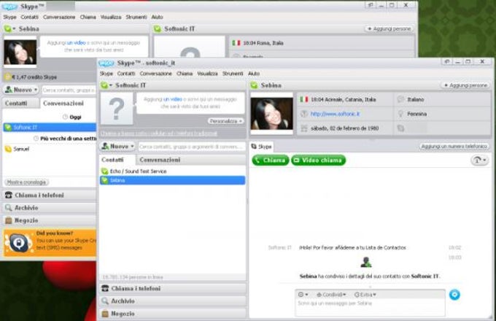Image resolution: width=496 pixels, height=321 pixels.
Task: Click Aggiungi persone in back window
Action: coord(389,28)
